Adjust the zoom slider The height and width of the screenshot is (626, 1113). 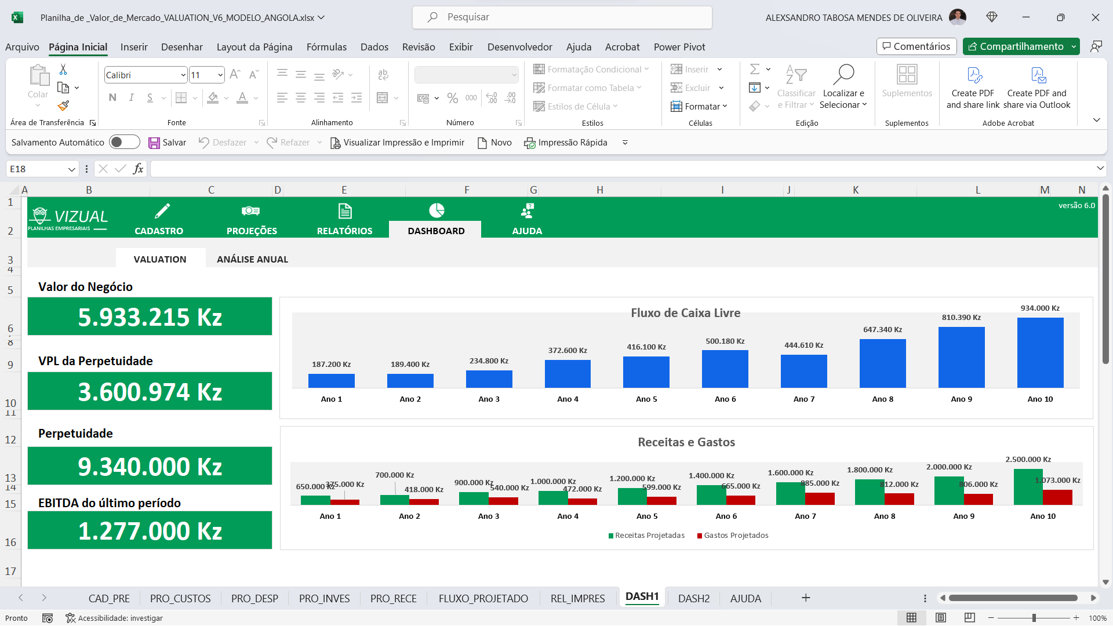click(1033, 618)
